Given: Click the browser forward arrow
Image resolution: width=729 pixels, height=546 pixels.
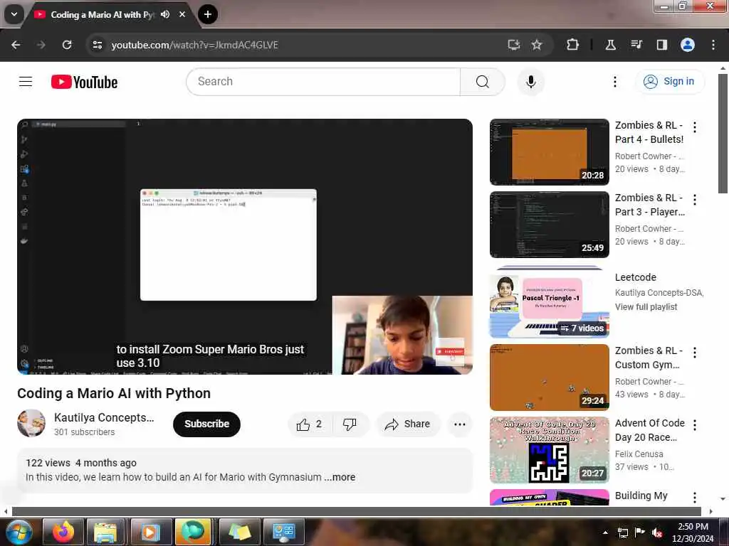Looking at the screenshot, I should click(x=41, y=45).
